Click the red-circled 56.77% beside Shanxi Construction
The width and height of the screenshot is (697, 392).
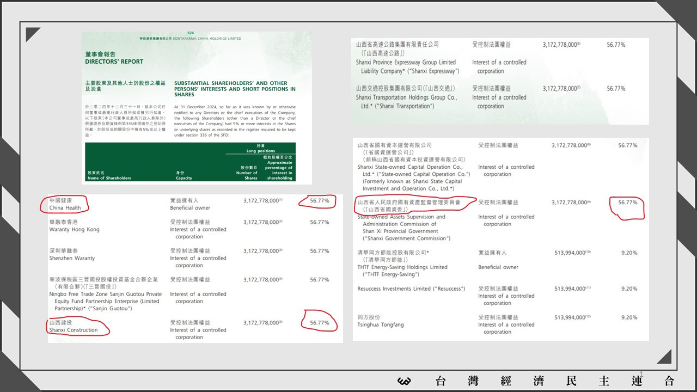tap(320, 323)
